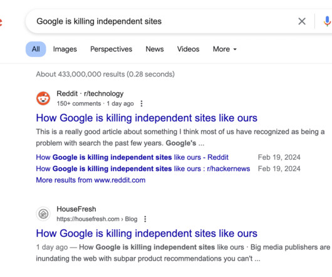Screen dimensions: 332x277
Task: Click the https://housefresh.com › Blog URL
Action: click(x=97, y=219)
